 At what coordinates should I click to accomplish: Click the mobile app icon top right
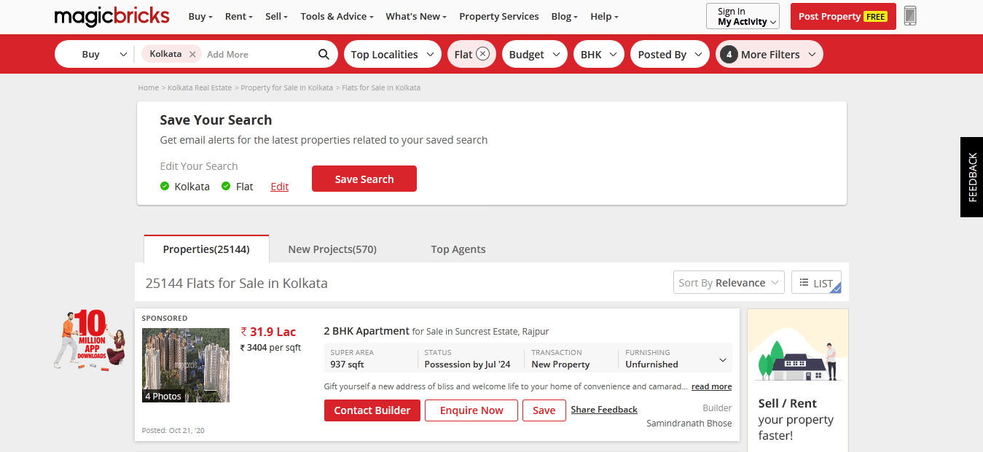[909, 15]
